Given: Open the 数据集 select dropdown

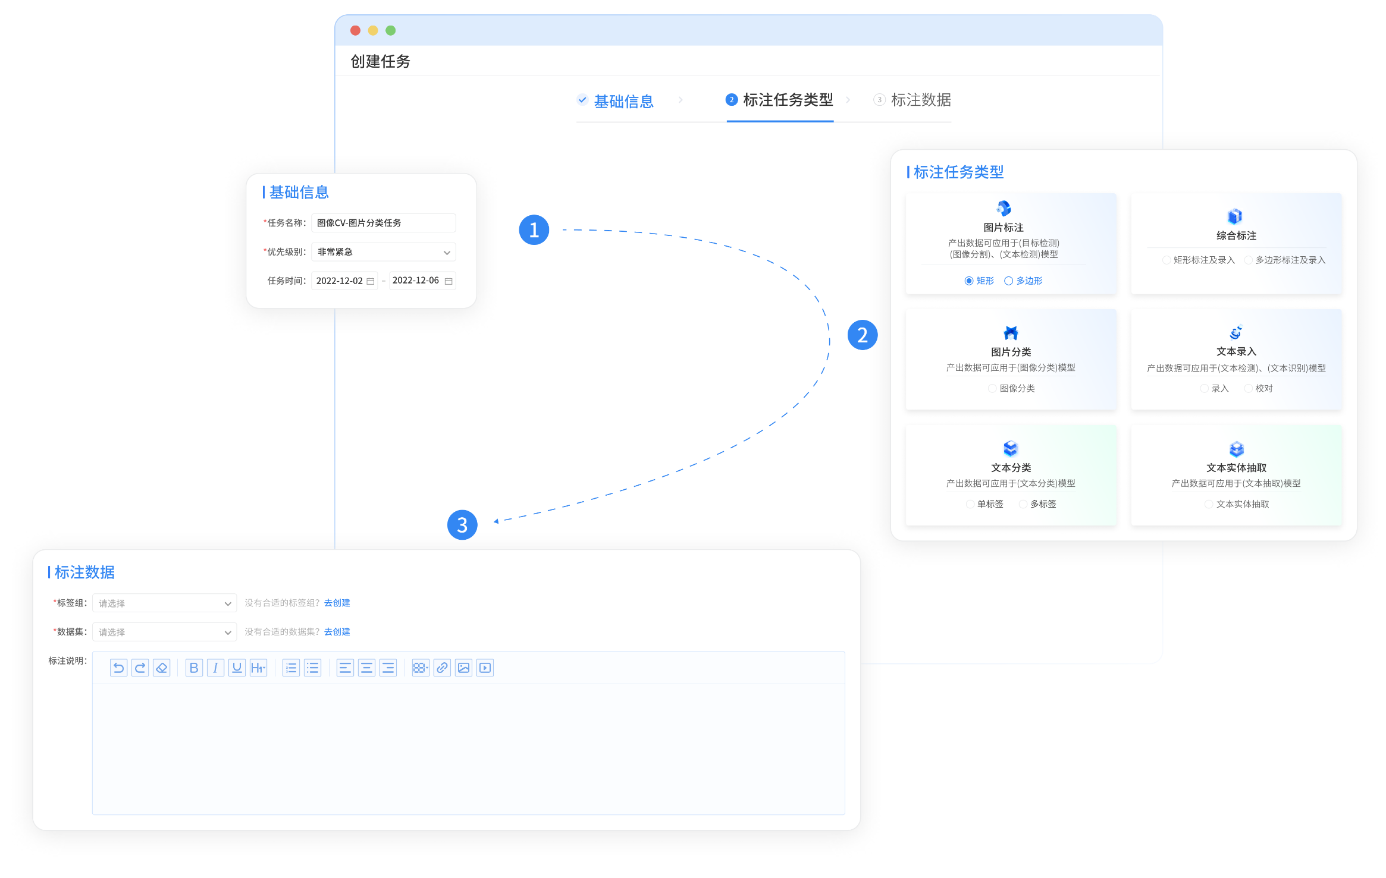Looking at the screenshot, I should click(165, 632).
